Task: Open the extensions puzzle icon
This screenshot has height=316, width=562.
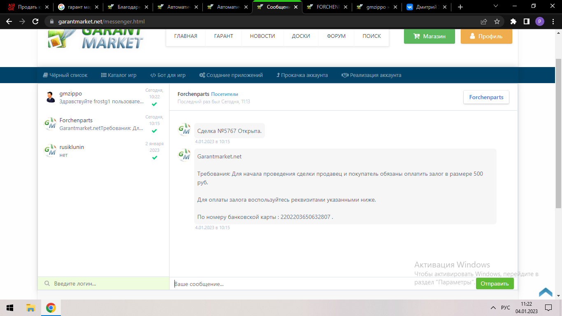Action: [513, 21]
